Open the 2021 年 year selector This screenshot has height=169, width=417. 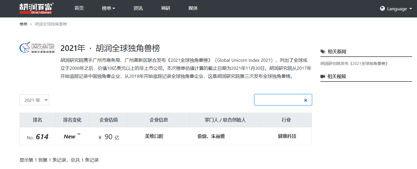34,100
